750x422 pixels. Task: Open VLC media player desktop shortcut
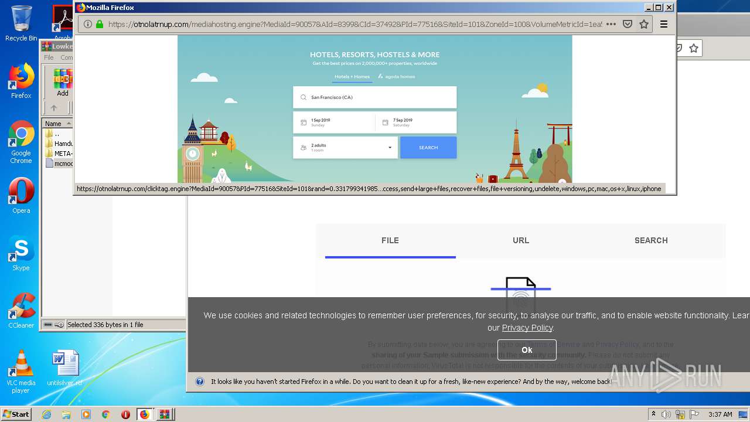21,372
